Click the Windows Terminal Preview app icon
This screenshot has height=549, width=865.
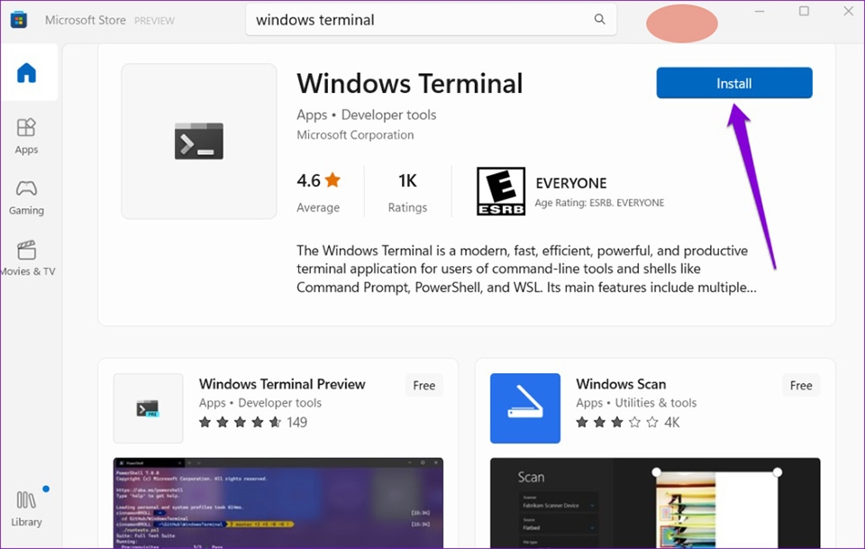click(148, 408)
